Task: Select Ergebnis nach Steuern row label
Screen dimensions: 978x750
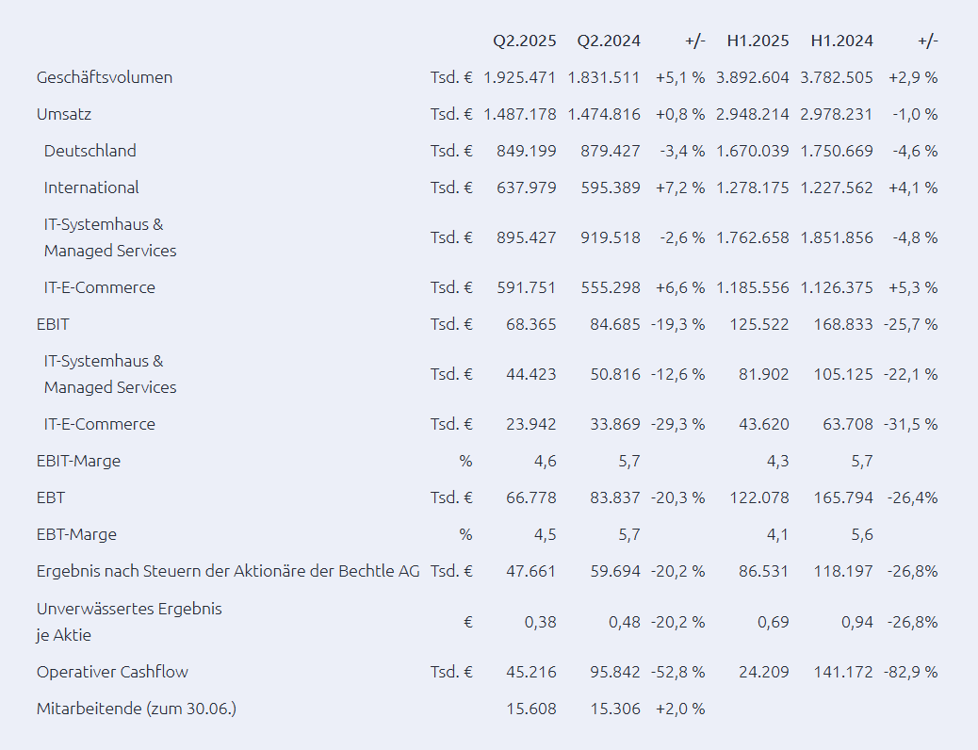Action: [228, 572]
